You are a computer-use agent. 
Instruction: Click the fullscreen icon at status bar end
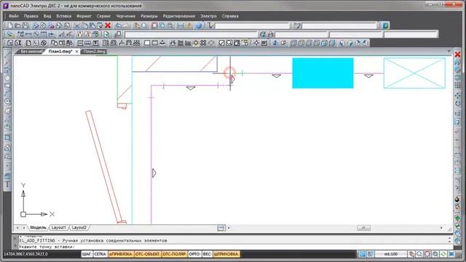pyautogui.click(x=451, y=254)
